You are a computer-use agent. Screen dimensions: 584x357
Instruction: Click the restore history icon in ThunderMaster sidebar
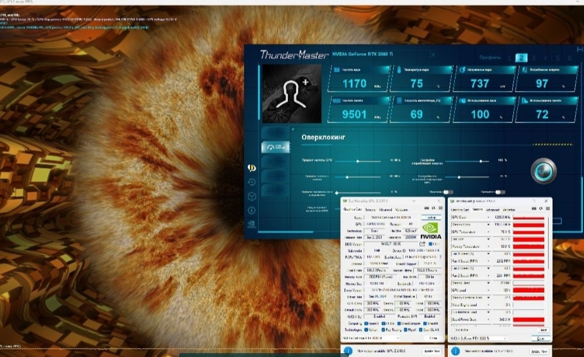point(252,182)
